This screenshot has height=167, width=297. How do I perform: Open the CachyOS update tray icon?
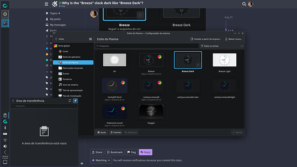[x=5, y=121]
